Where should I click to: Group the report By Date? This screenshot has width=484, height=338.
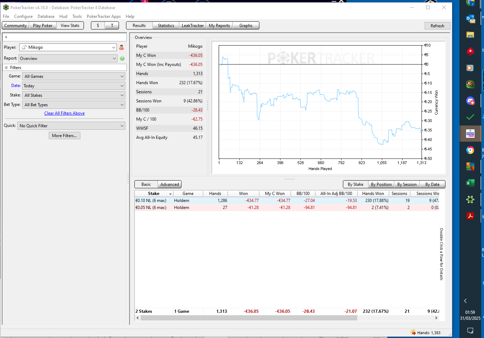tap(432, 184)
